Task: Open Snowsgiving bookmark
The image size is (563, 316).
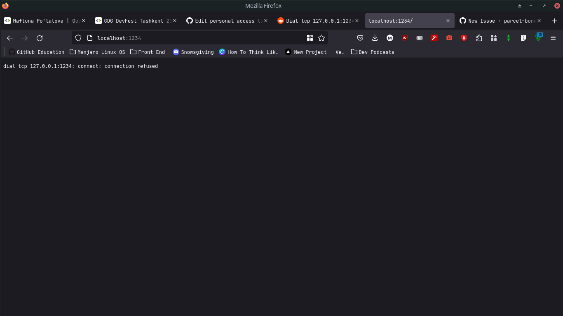Action: click(193, 52)
